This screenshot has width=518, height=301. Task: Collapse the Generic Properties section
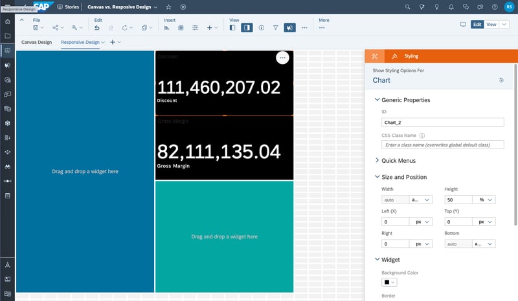377,99
